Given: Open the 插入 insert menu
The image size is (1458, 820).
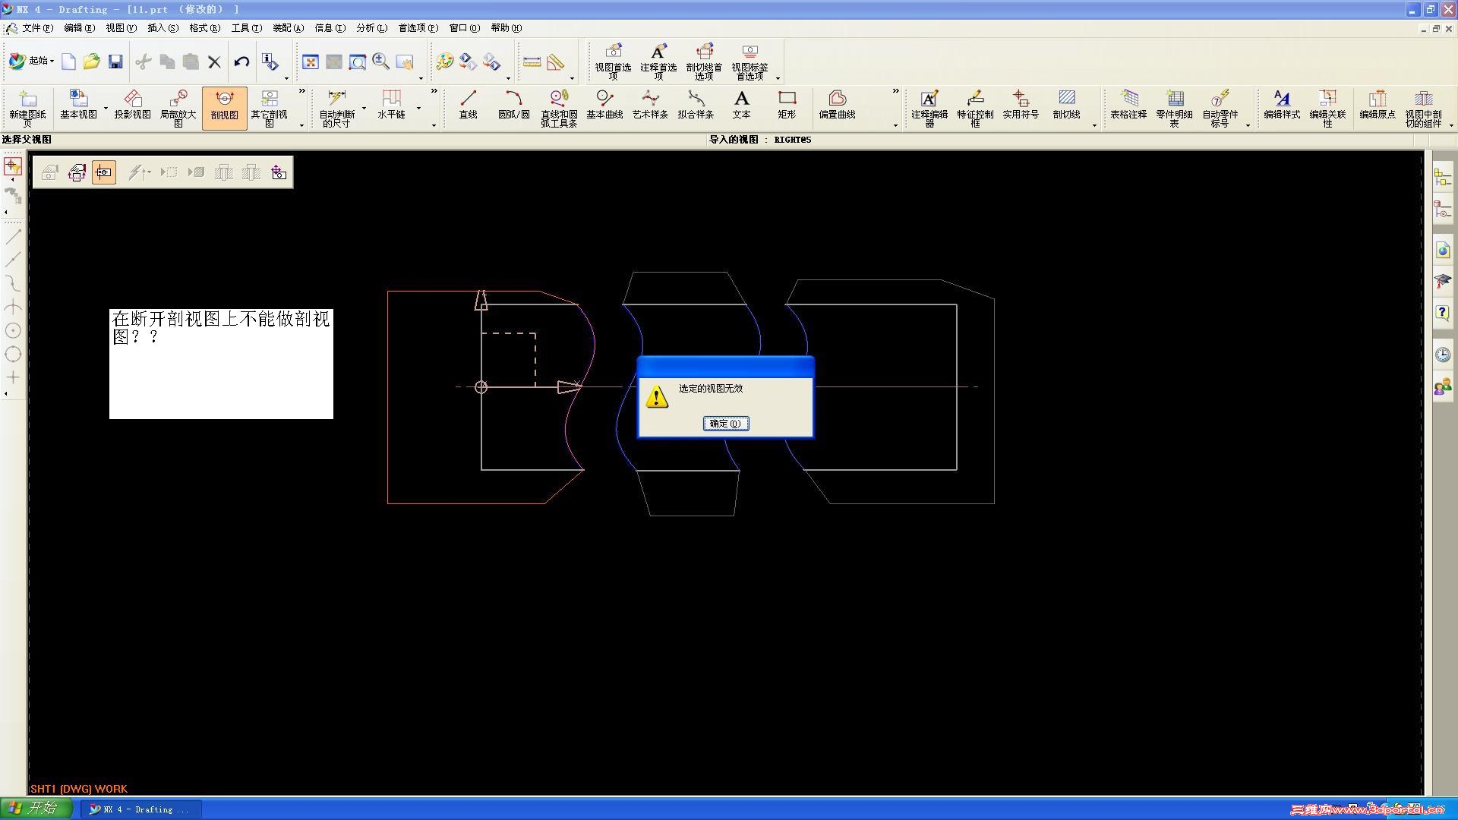Looking at the screenshot, I should click(162, 28).
